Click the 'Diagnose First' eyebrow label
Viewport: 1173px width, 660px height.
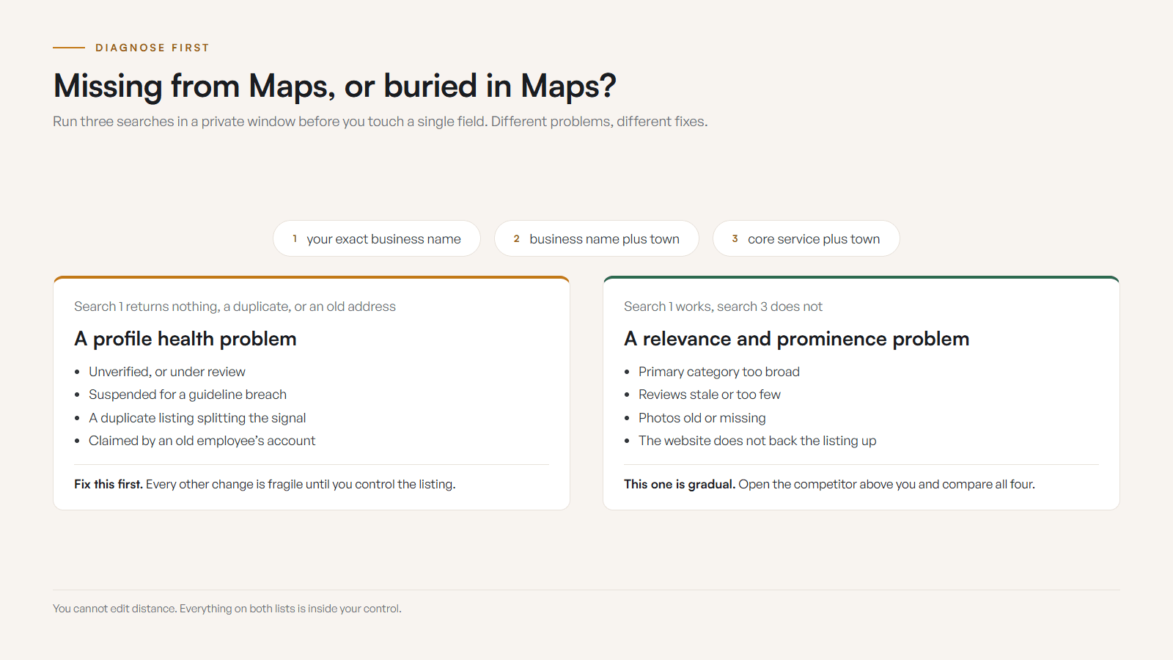coord(152,48)
